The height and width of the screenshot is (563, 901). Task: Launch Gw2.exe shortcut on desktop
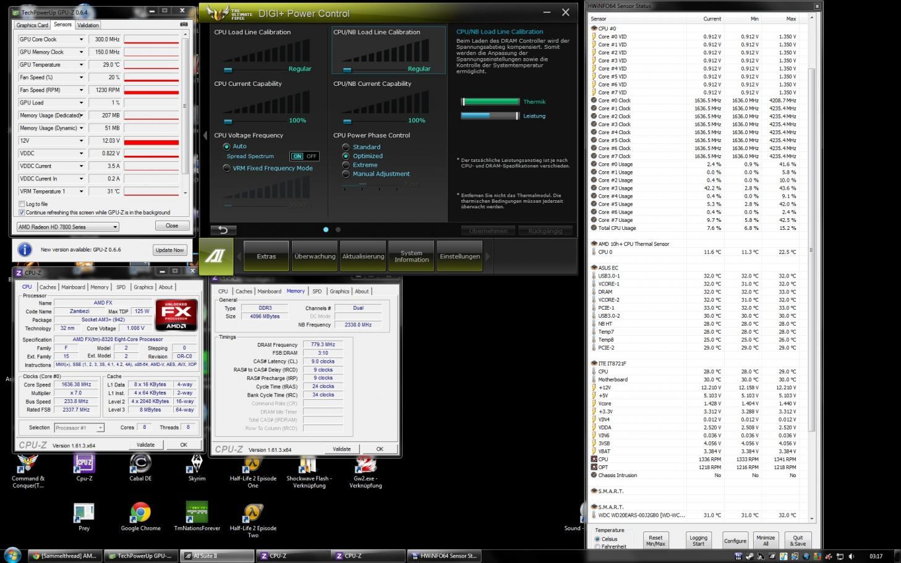coord(365,472)
